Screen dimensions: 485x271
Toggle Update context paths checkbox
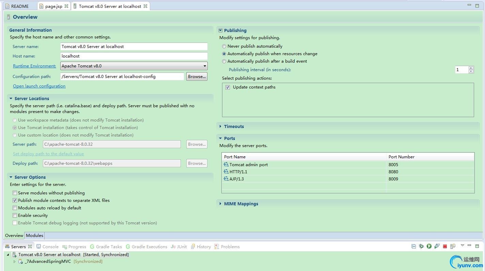228,87
